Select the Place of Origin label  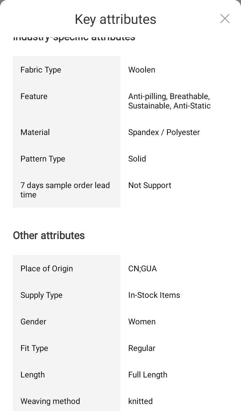tap(47, 269)
